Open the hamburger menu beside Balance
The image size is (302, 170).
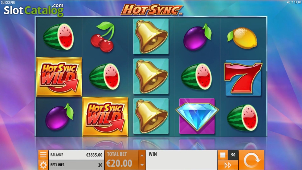pyautogui.click(x=43, y=155)
